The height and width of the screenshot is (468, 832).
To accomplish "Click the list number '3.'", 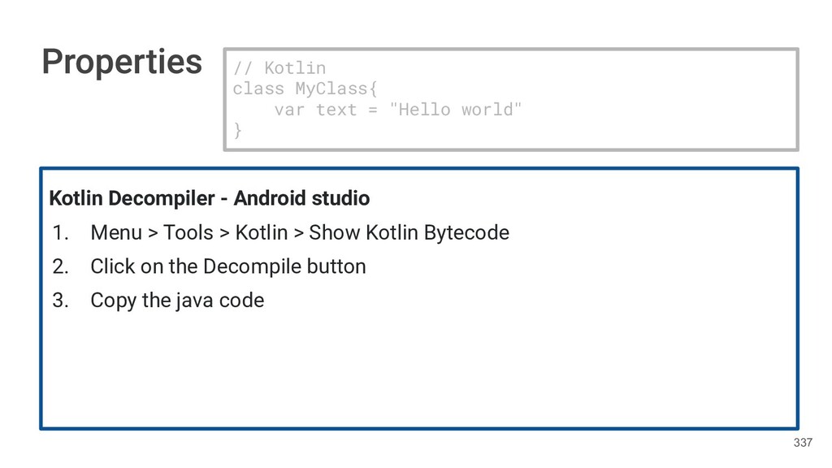I will click(x=61, y=301).
